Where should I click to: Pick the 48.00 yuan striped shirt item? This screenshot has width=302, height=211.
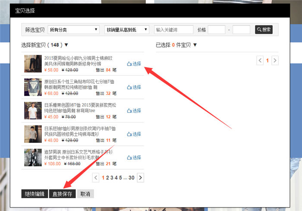click(134, 134)
